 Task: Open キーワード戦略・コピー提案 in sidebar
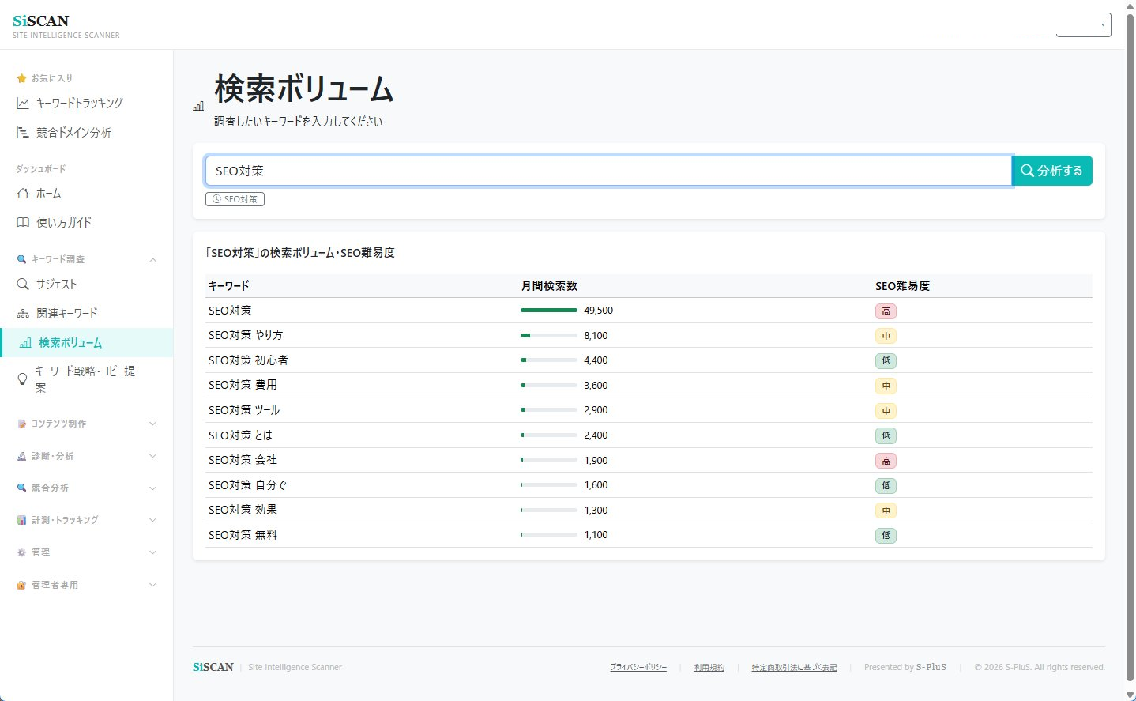pos(85,379)
